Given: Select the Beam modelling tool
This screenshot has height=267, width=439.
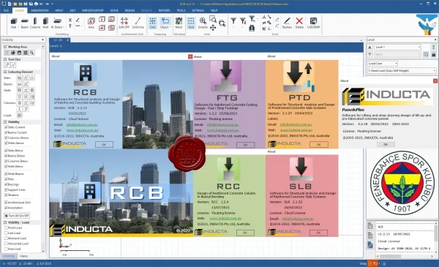Looking at the screenshot, I should [x=25, y=23].
